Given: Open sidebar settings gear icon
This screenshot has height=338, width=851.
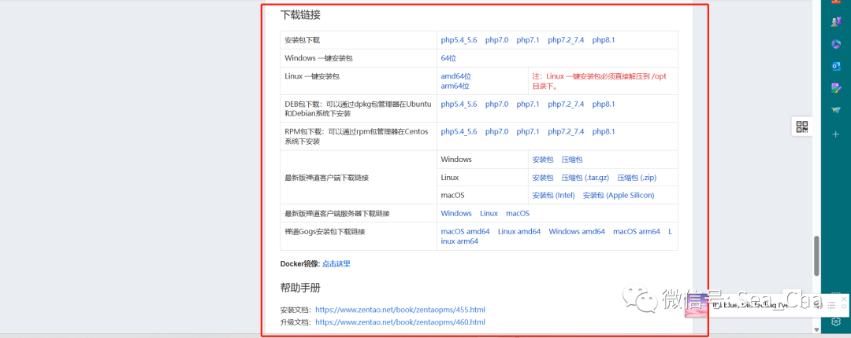Looking at the screenshot, I should pyautogui.click(x=836, y=321).
